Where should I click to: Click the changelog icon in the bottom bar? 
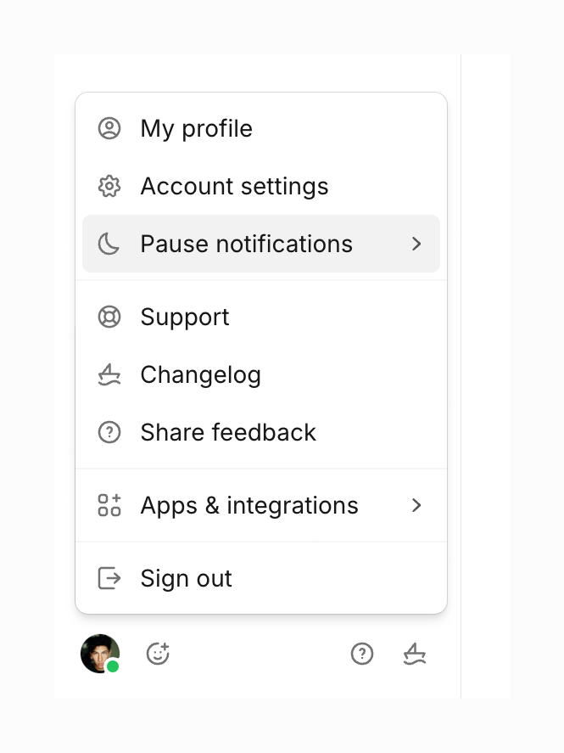pos(415,654)
